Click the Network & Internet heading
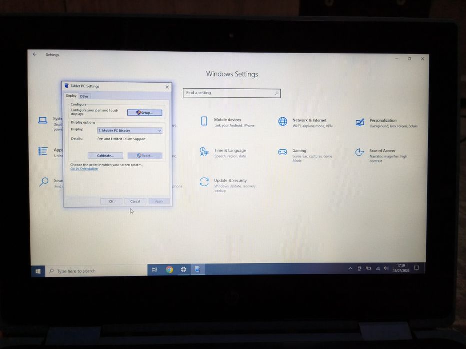 pyautogui.click(x=309, y=120)
